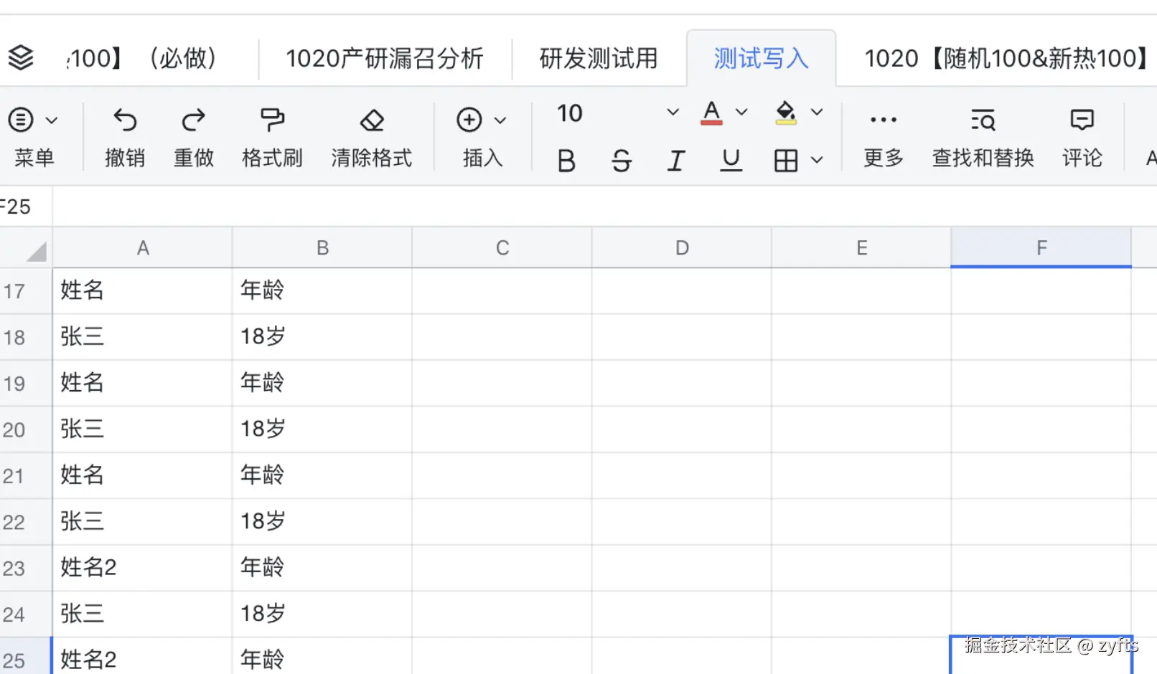Open the font size dropdown
The width and height of the screenshot is (1157, 674).
(673, 113)
